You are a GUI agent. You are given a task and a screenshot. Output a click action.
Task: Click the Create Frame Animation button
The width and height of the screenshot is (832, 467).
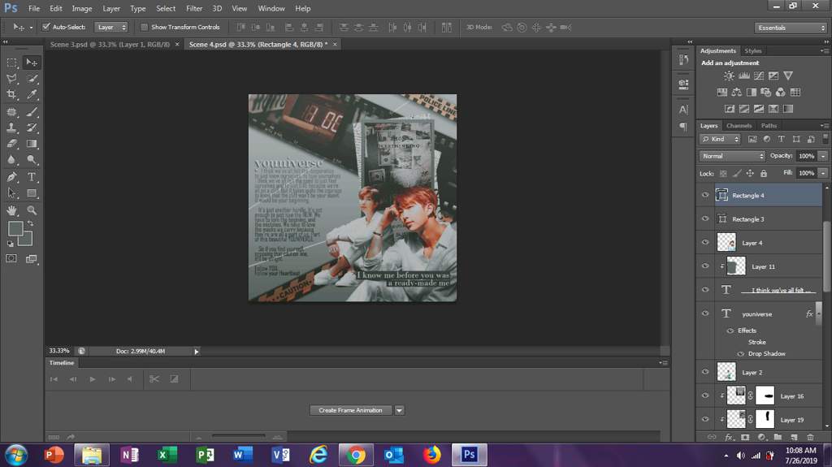tap(351, 410)
